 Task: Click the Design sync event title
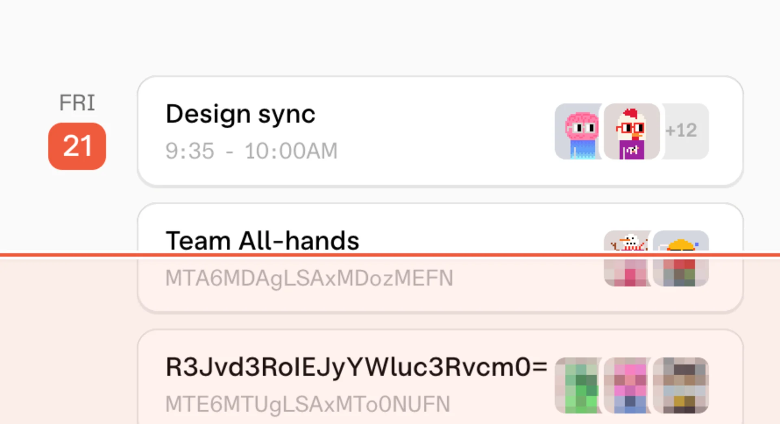(241, 114)
